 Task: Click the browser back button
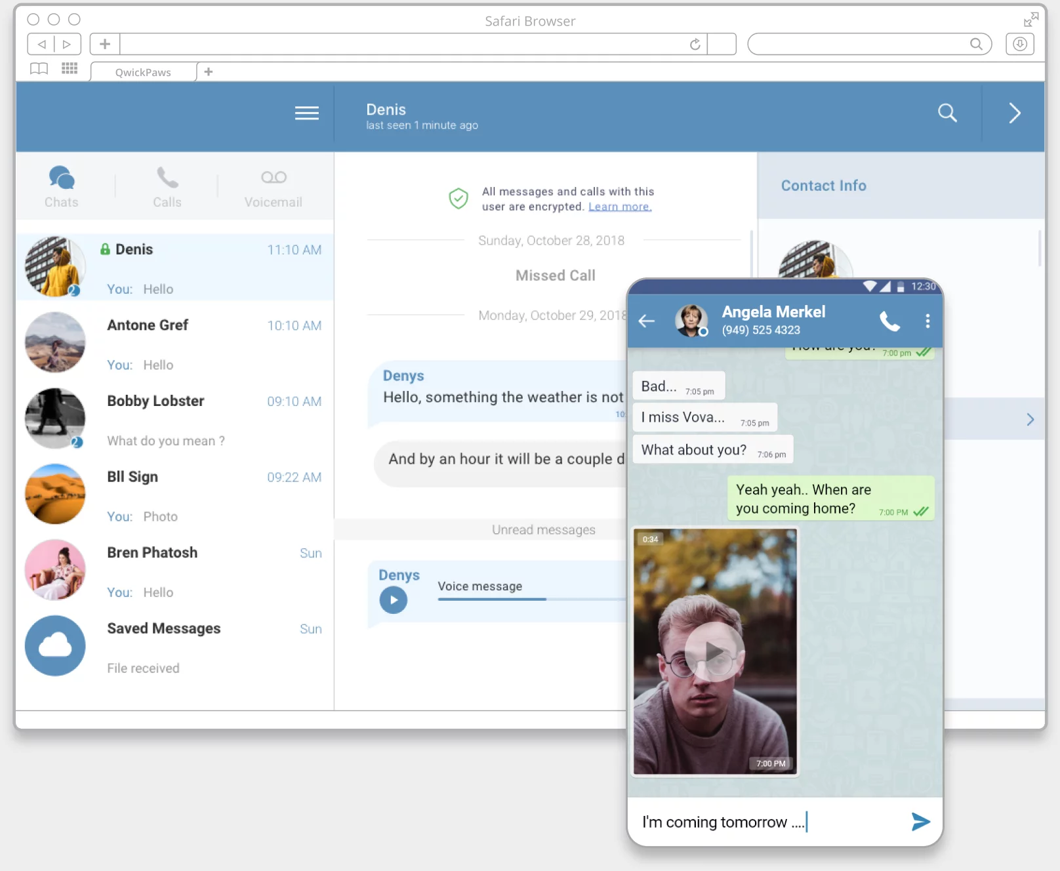pos(41,44)
